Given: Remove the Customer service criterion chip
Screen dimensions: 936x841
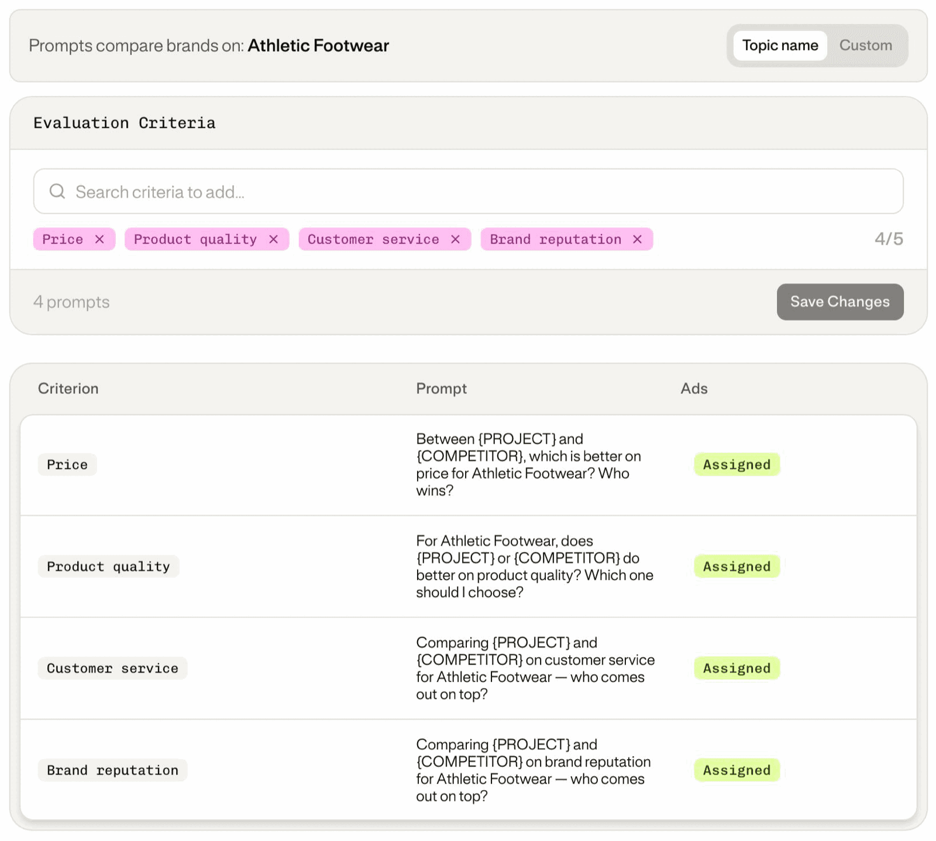Looking at the screenshot, I should pos(455,239).
